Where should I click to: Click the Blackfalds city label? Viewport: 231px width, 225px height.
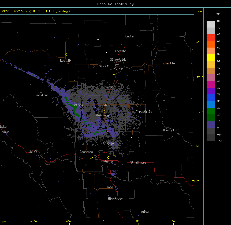pos(118,60)
